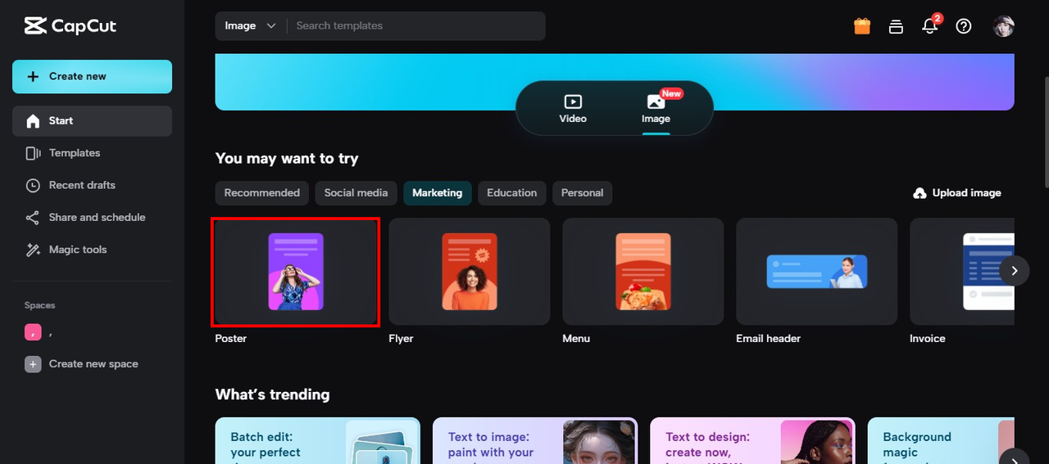Click the Share and schedule icon
The image size is (1049, 464).
pyautogui.click(x=33, y=218)
